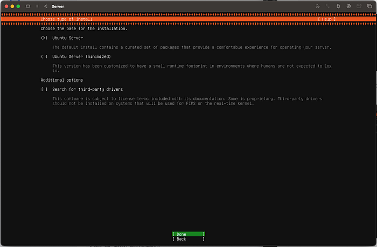Click the power button in the VM toolbar
Screen dimensions: 377x247
tap(28, 6)
